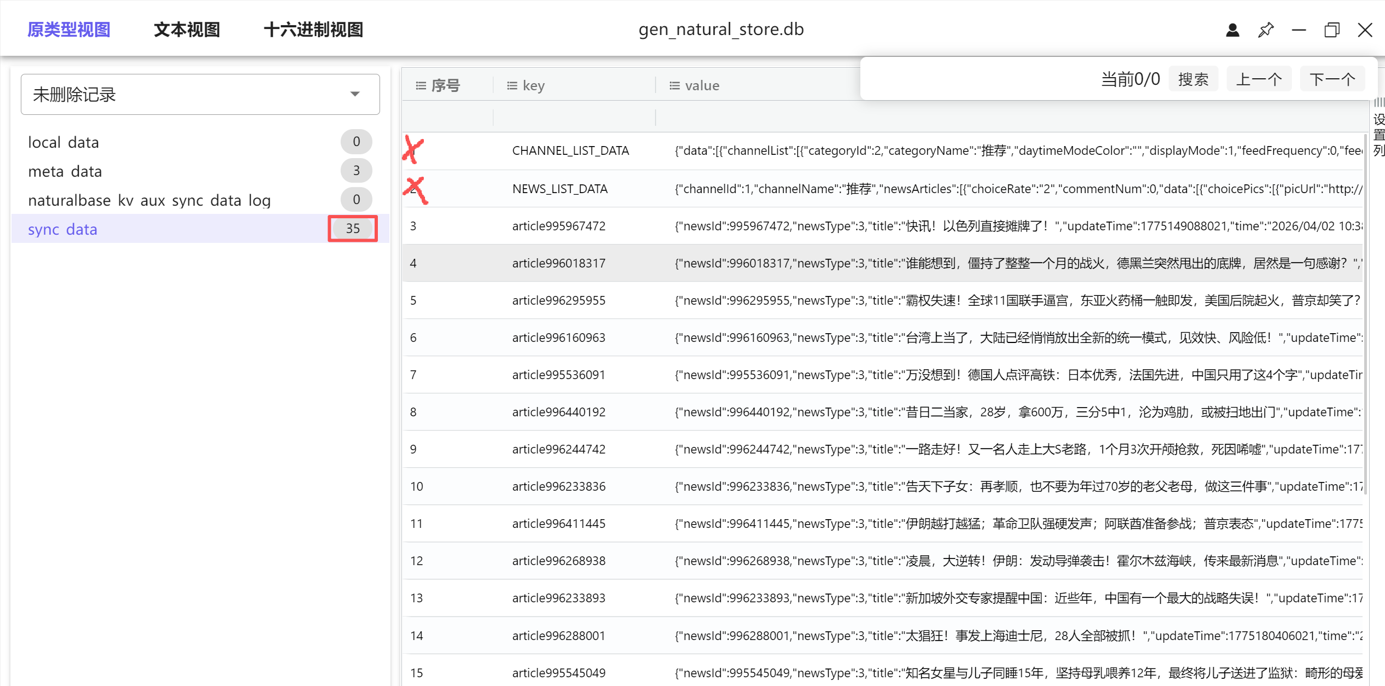Select the local data table
The image size is (1385, 686).
[x=64, y=142]
